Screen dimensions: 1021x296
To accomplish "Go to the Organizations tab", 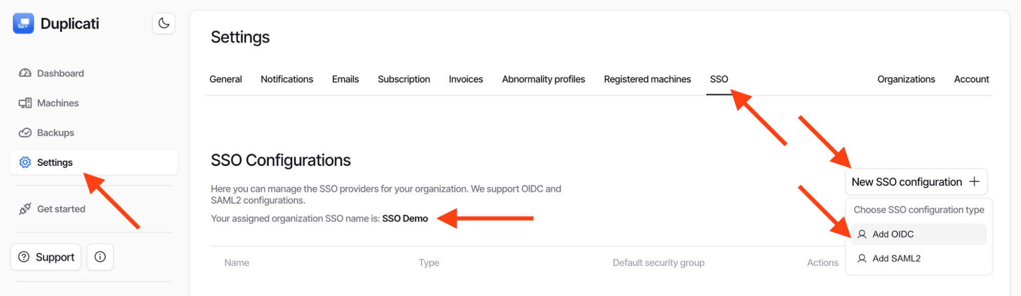I will [x=906, y=79].
